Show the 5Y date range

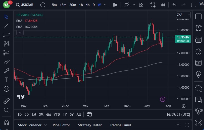(x=72, y=114)
